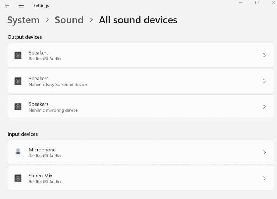
Task: Expand Nahimic mirroring device chevron
Action: click(265, 107)
